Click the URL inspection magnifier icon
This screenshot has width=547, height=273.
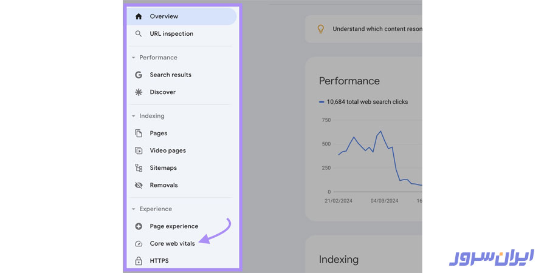pos(139,34)
